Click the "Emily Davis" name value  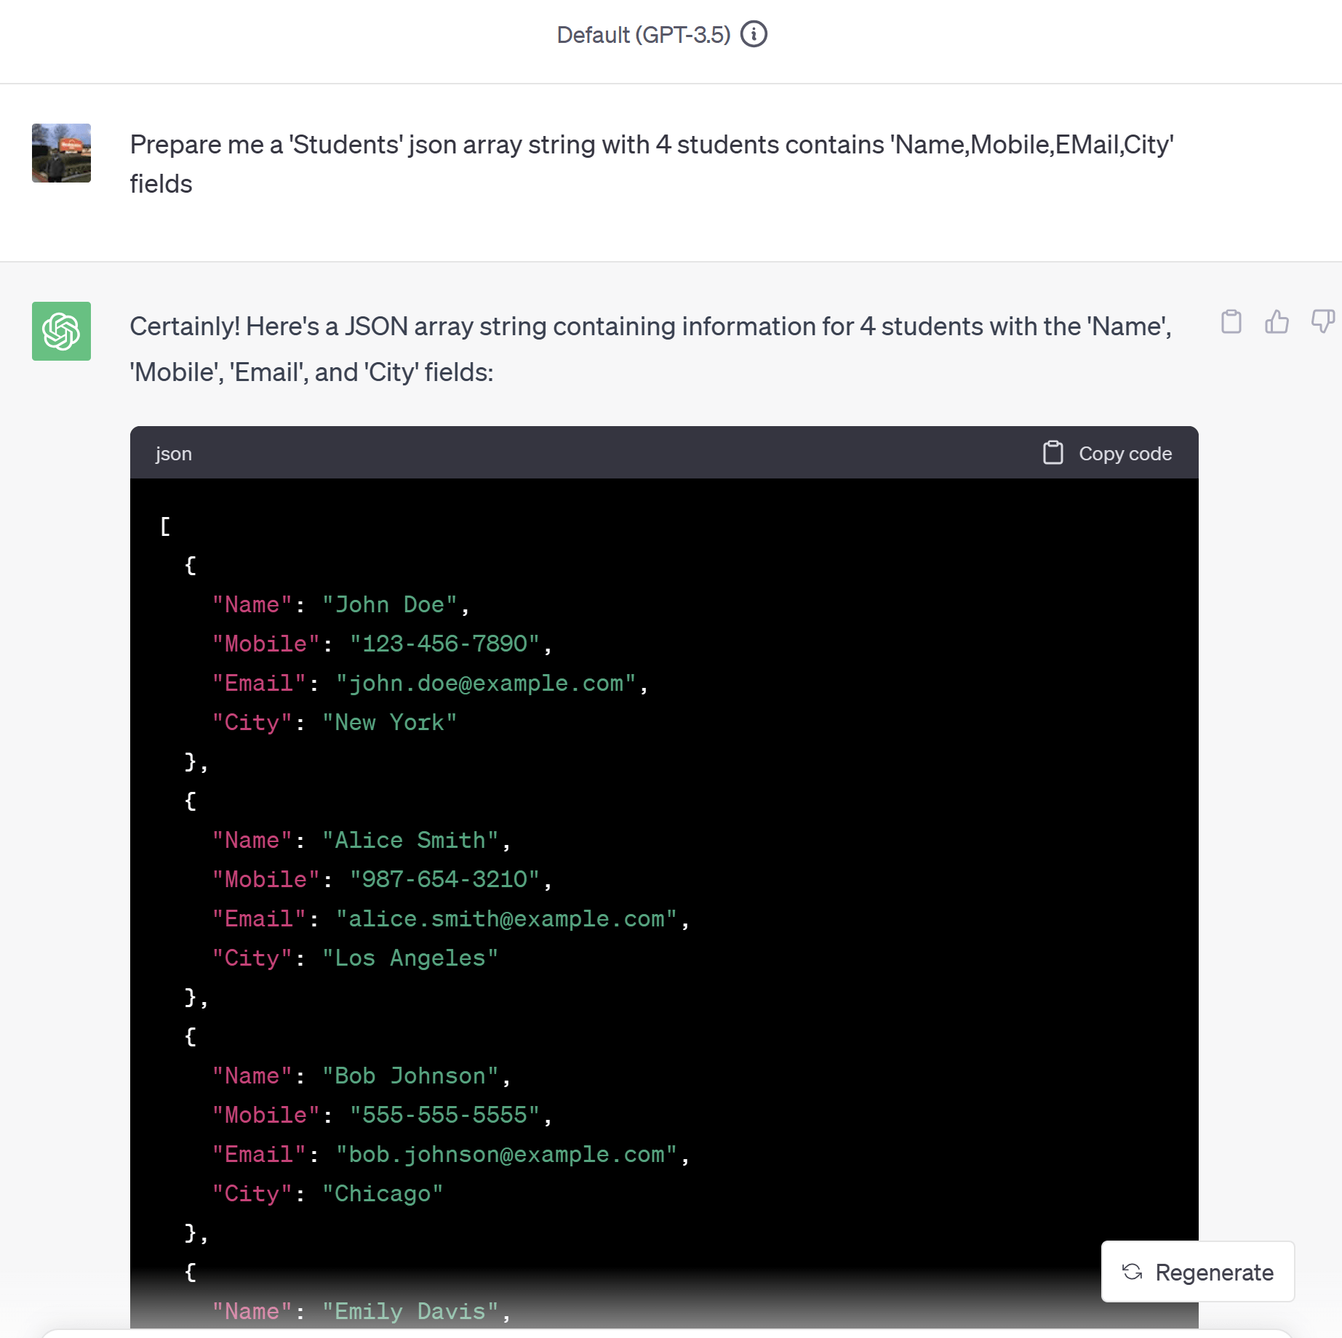tap(410, 1312)
